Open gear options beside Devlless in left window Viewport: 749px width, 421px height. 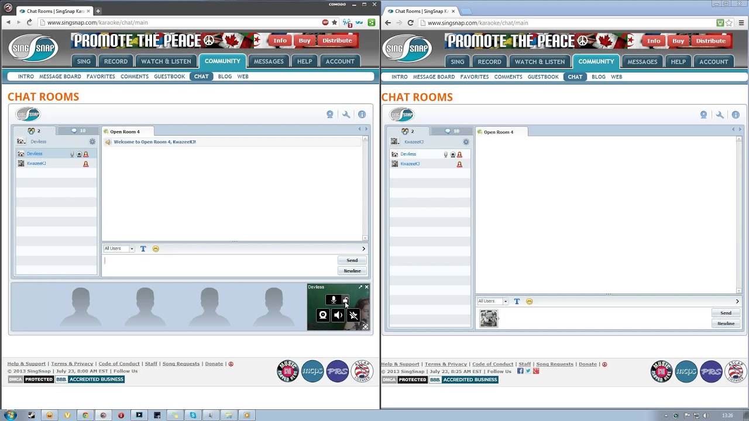pyautogui.click(x=92, y=142)
